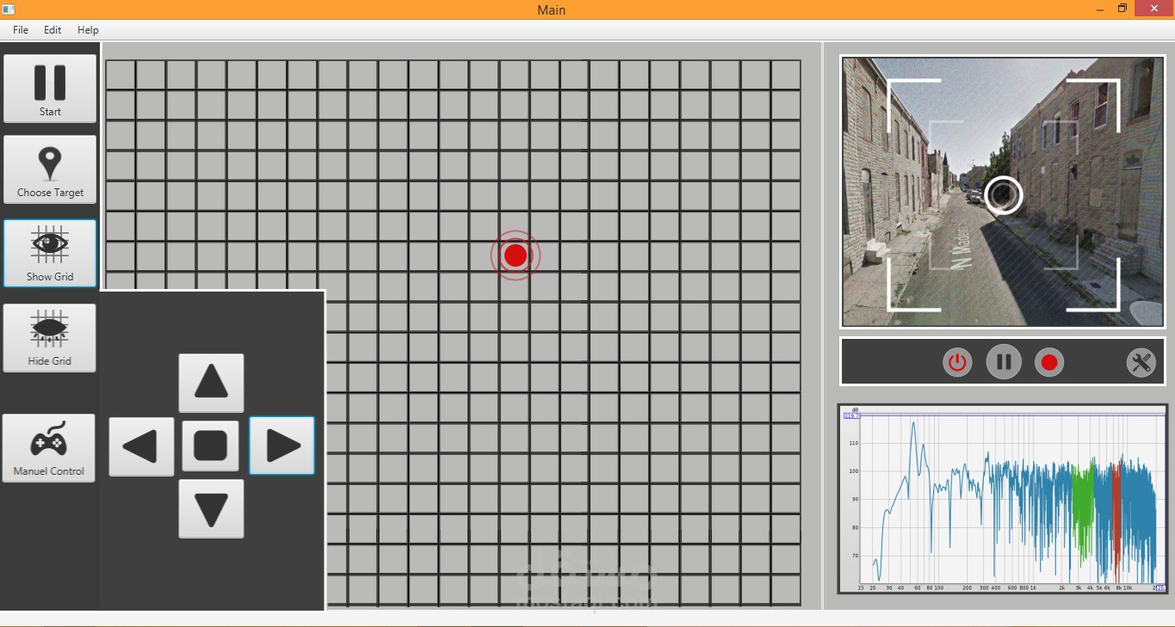
Task: Open camera settings tools icon
Action: [1141, 362]
